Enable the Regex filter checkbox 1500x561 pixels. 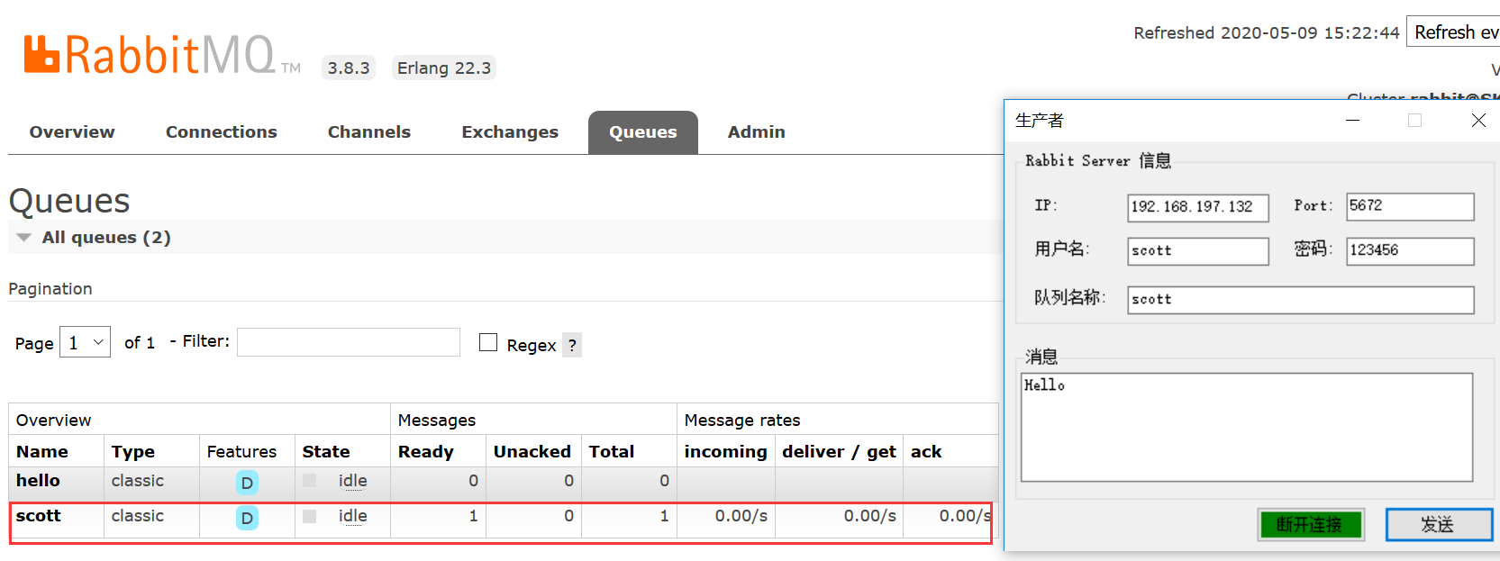click(488, 342)
